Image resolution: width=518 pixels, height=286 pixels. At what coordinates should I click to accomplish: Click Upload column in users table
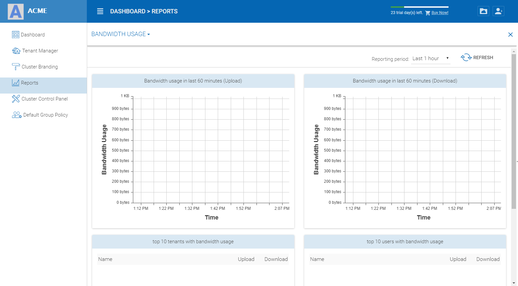point(458,259)
